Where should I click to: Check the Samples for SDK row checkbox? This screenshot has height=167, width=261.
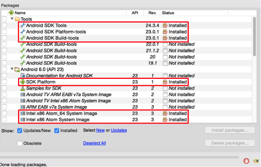tap(4, 88)
